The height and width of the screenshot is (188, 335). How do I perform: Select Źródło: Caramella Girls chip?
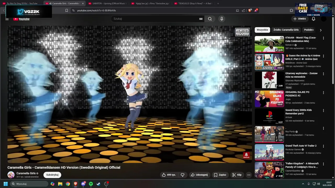coord(286,30)
